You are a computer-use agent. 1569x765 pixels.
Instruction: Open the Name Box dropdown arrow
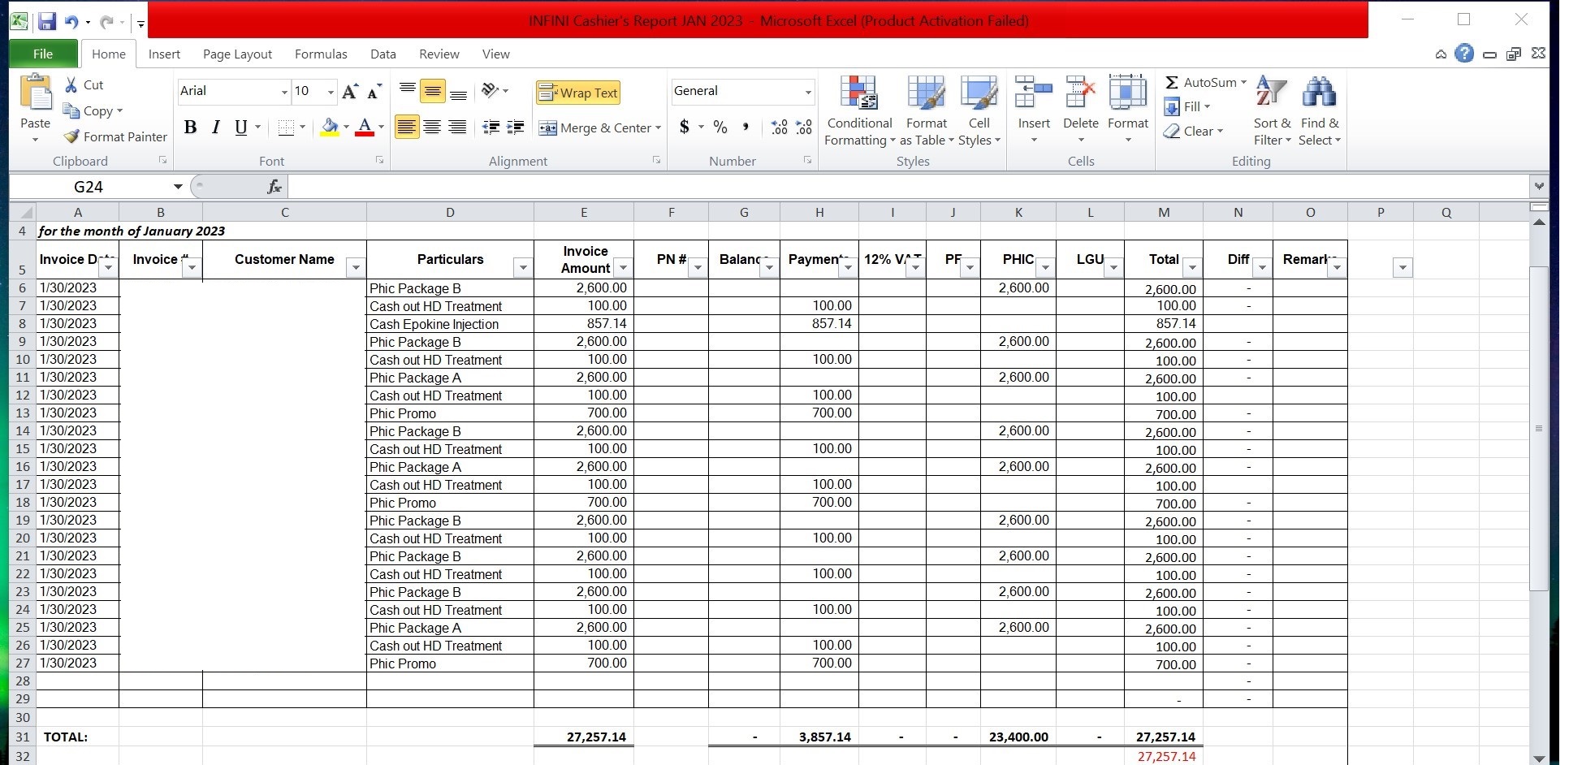(x=178, y=187)
